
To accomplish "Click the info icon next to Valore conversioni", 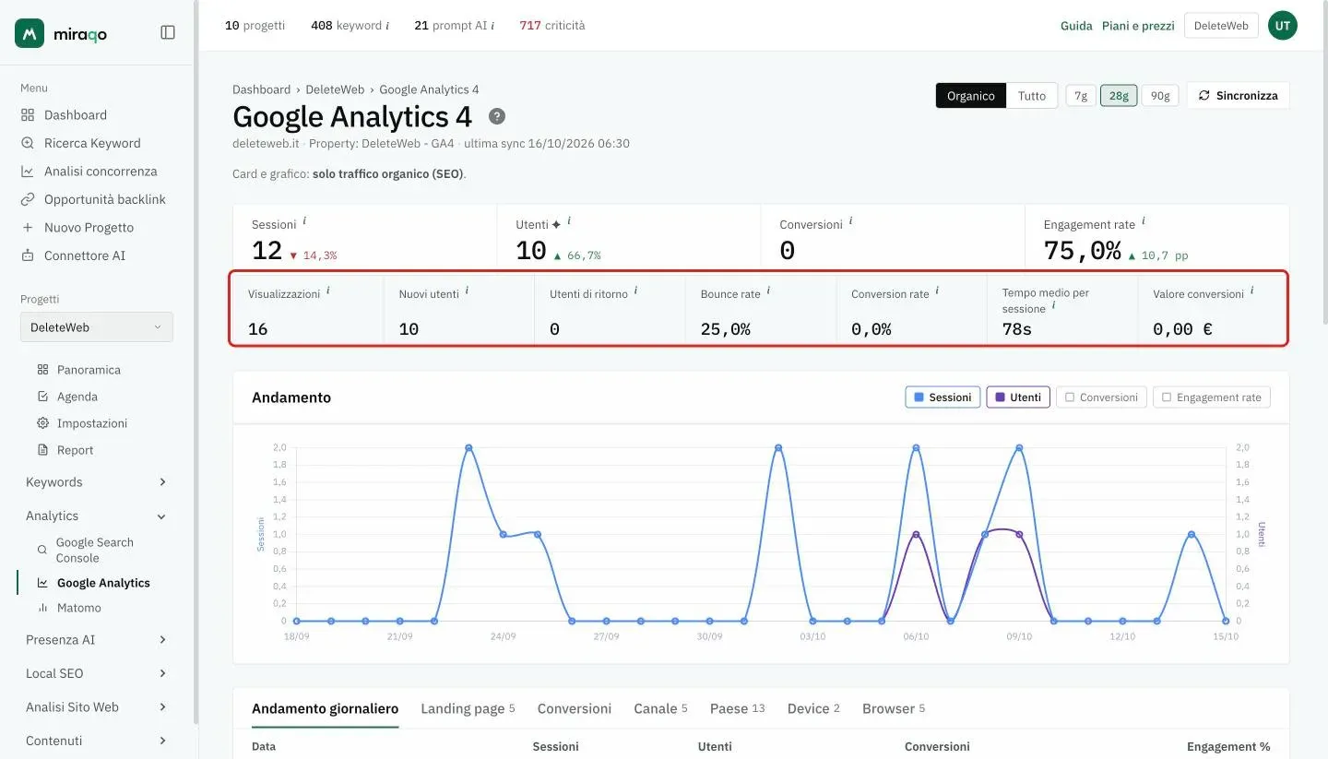I will (1251, 291).
